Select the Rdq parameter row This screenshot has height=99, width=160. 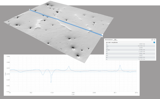pos(130,46)
